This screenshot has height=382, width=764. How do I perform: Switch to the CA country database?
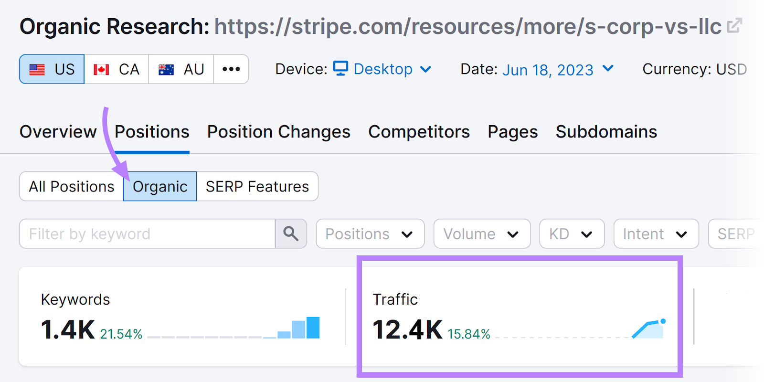117,69
